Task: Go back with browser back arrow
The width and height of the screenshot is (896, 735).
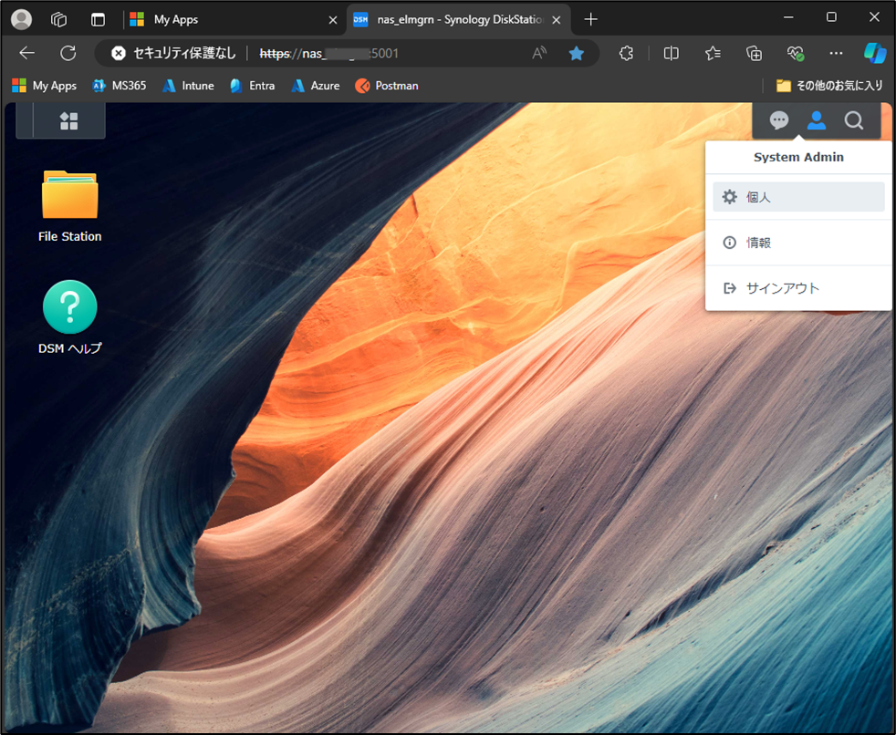Action: click(x=26, y=54)
